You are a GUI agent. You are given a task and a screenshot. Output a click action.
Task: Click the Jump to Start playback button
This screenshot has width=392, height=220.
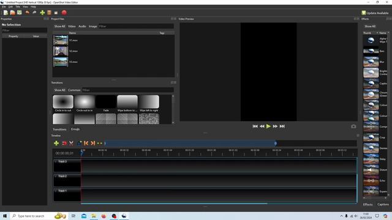pyautogui.click(x=255, y=127)
